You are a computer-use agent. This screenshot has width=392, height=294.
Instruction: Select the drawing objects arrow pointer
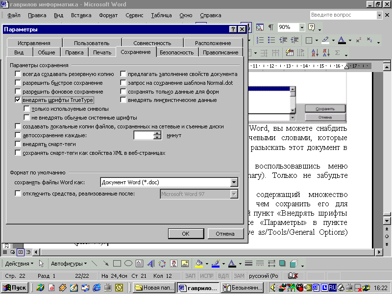[41, 264]
